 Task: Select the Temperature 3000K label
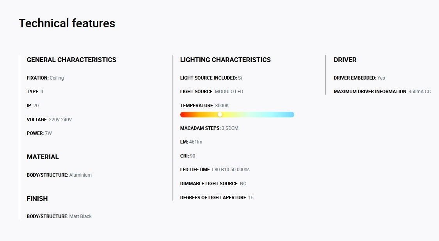click(x=204, y=106)
